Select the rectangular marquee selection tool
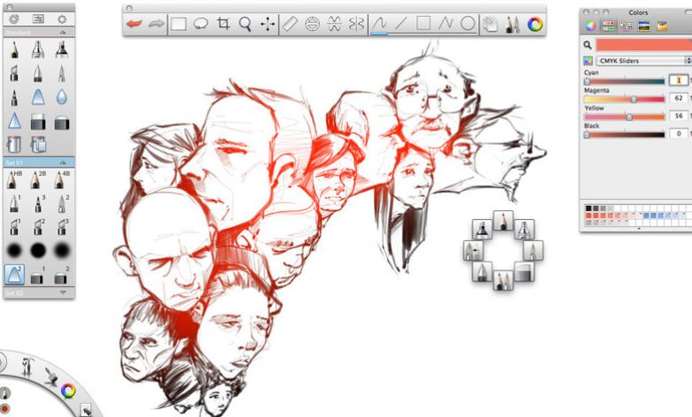 pyautogui.click(x=179, y=24)
